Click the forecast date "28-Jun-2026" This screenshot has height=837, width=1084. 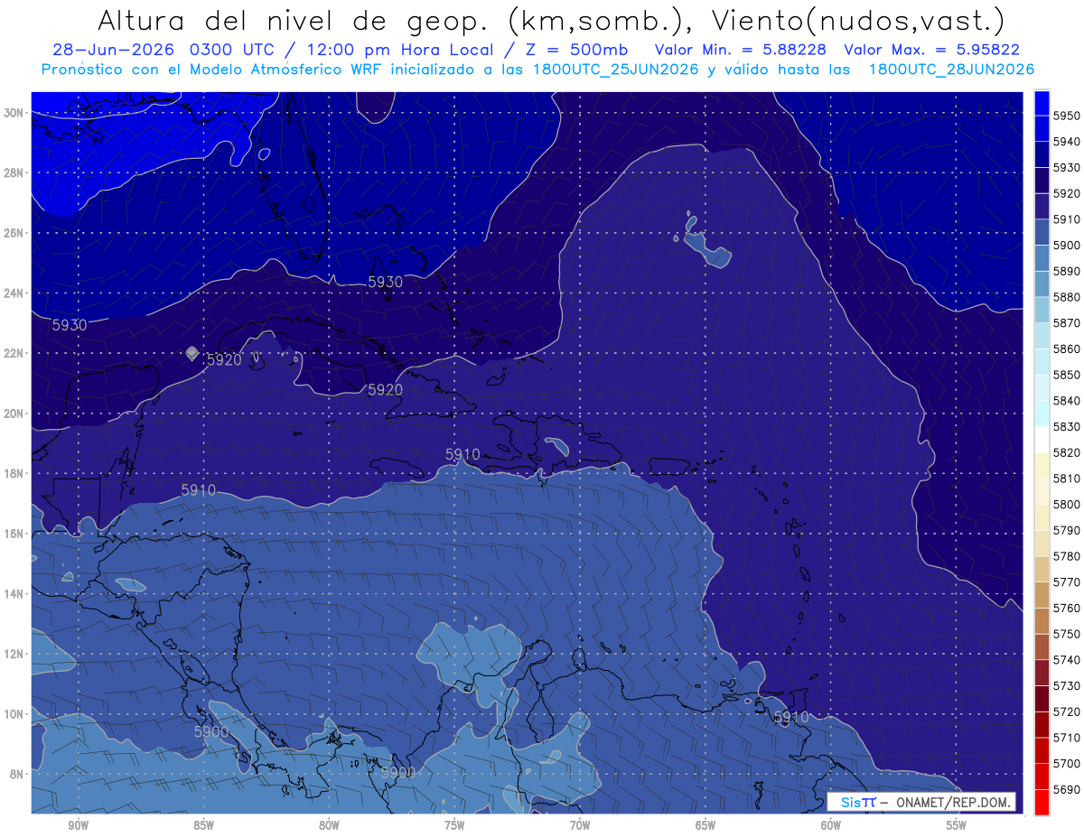(x=116, y=49)
